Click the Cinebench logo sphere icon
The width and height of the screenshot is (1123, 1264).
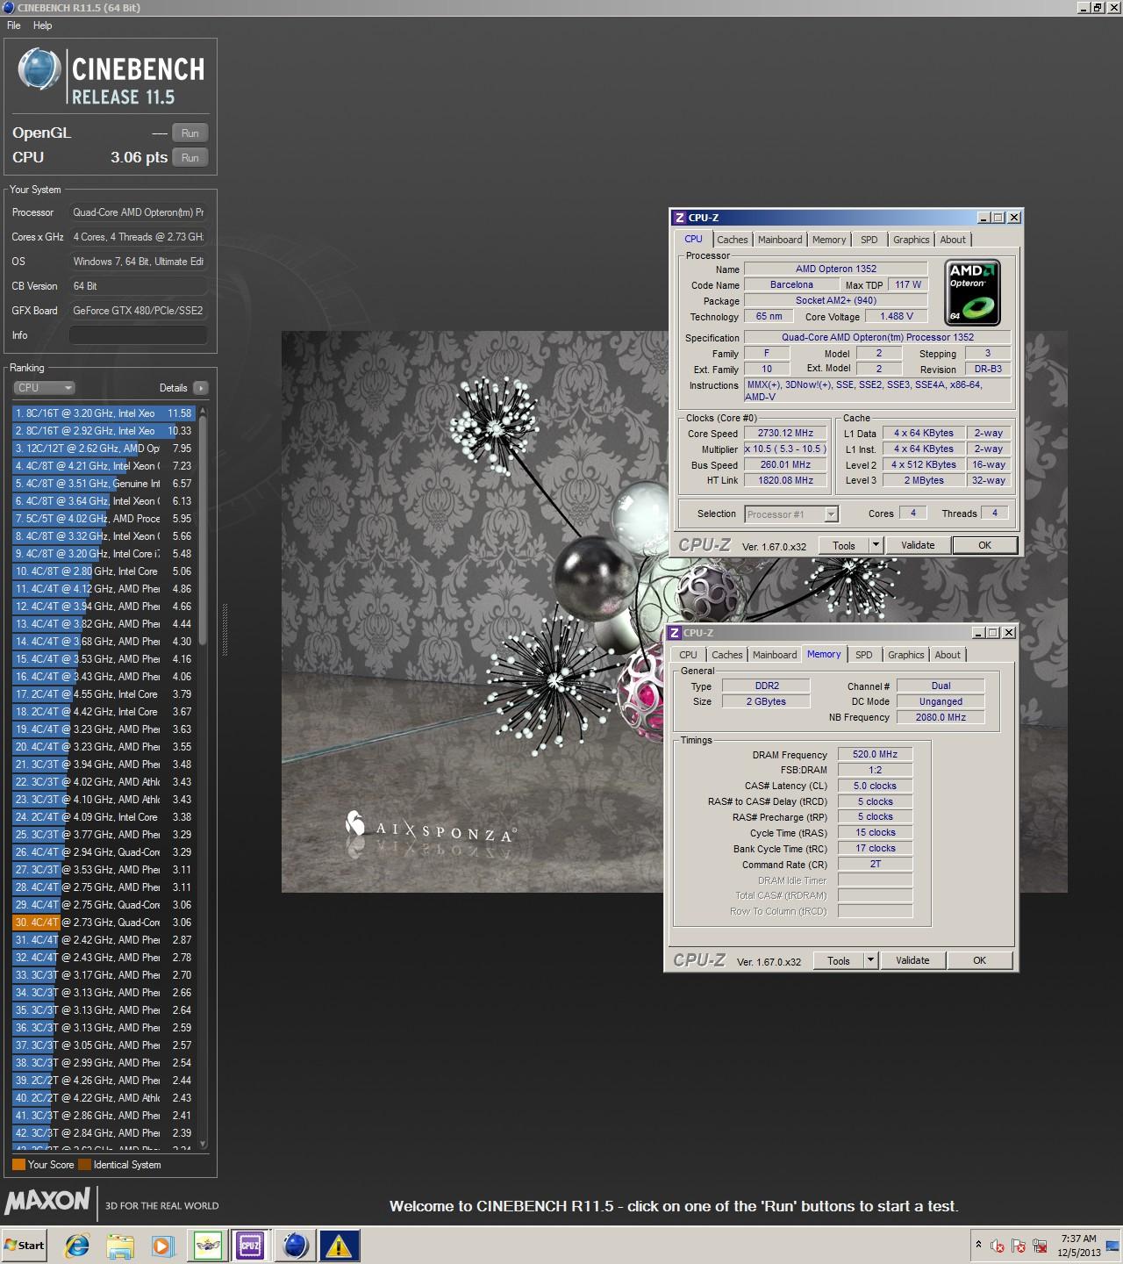tap(39, 68)
